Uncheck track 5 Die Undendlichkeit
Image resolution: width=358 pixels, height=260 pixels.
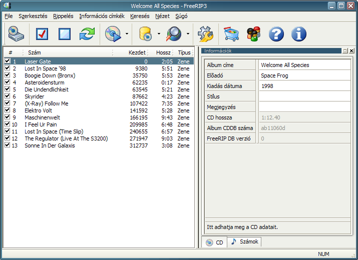point(8,89)
